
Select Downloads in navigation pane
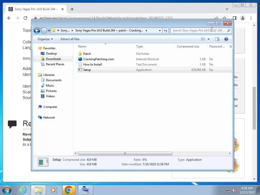click(53, 59)
